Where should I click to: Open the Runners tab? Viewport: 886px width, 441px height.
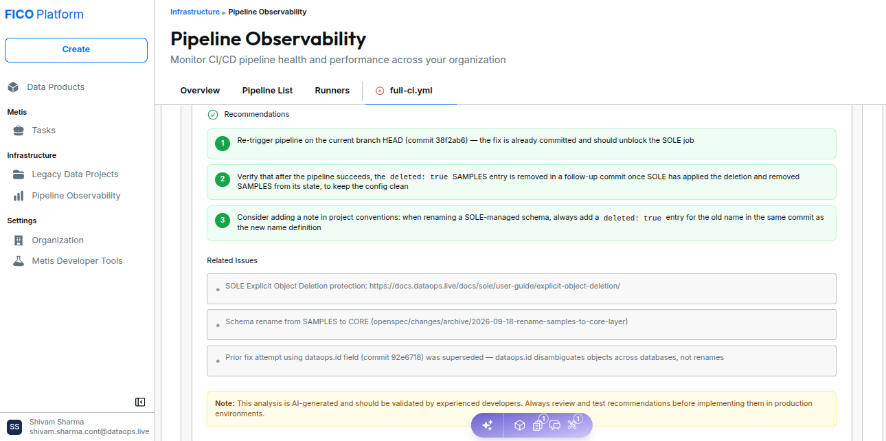pos(332,91)
